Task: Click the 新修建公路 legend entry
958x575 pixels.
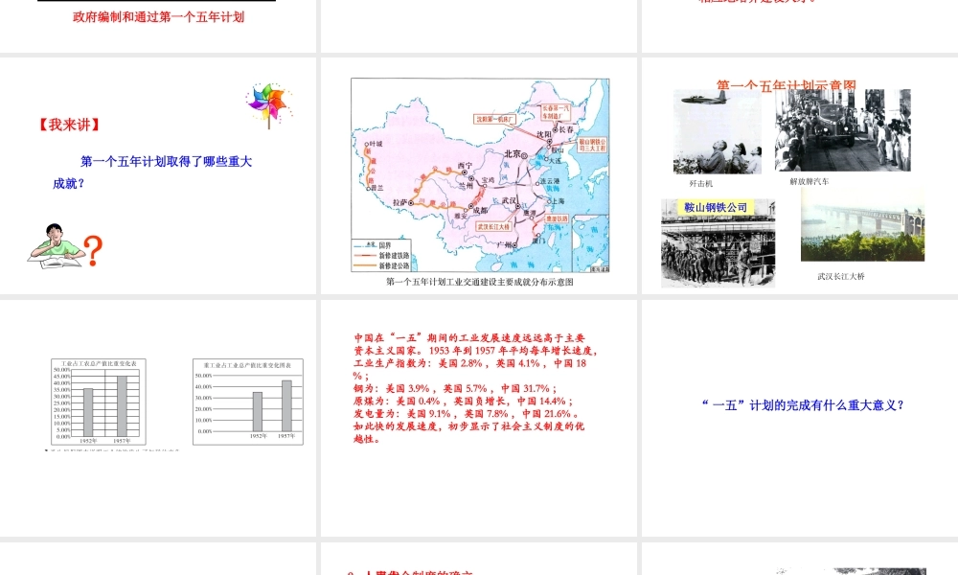Action: click(x=382, y=265)
